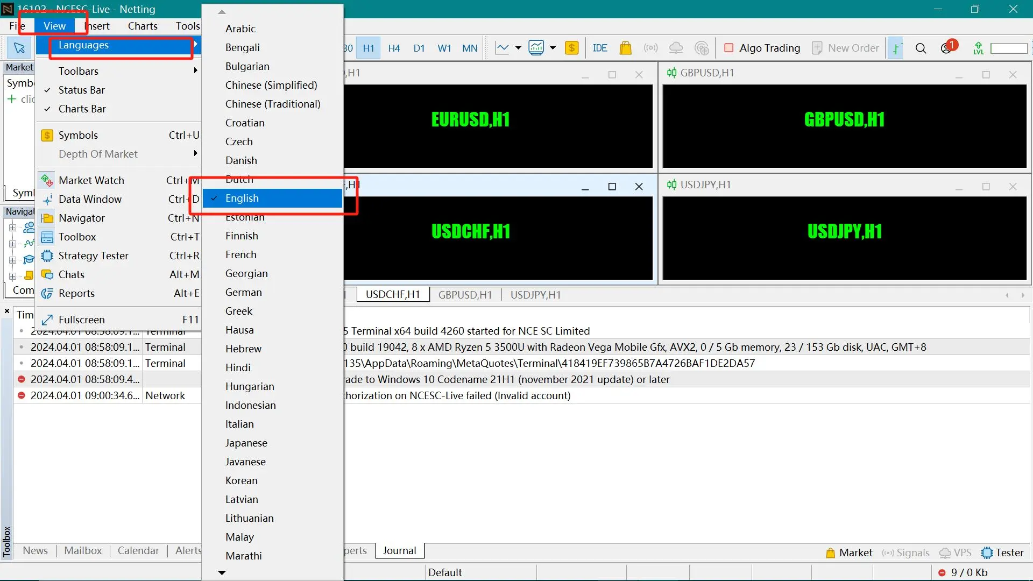Open the notifications icon with red badge
The image size is (1033, 581).
[x=948, y=47]
